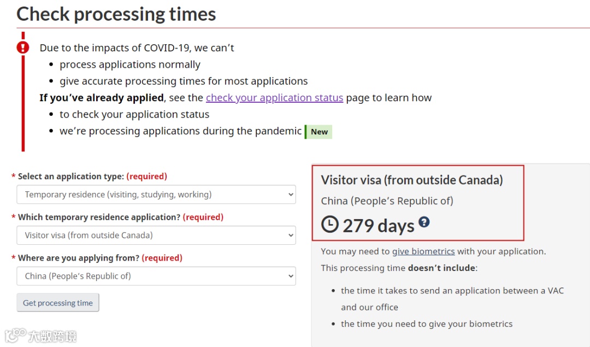The width and height of the screenshot is (590, 347).
Task: Open the application type dropdown
Action: tap(156, 195)
